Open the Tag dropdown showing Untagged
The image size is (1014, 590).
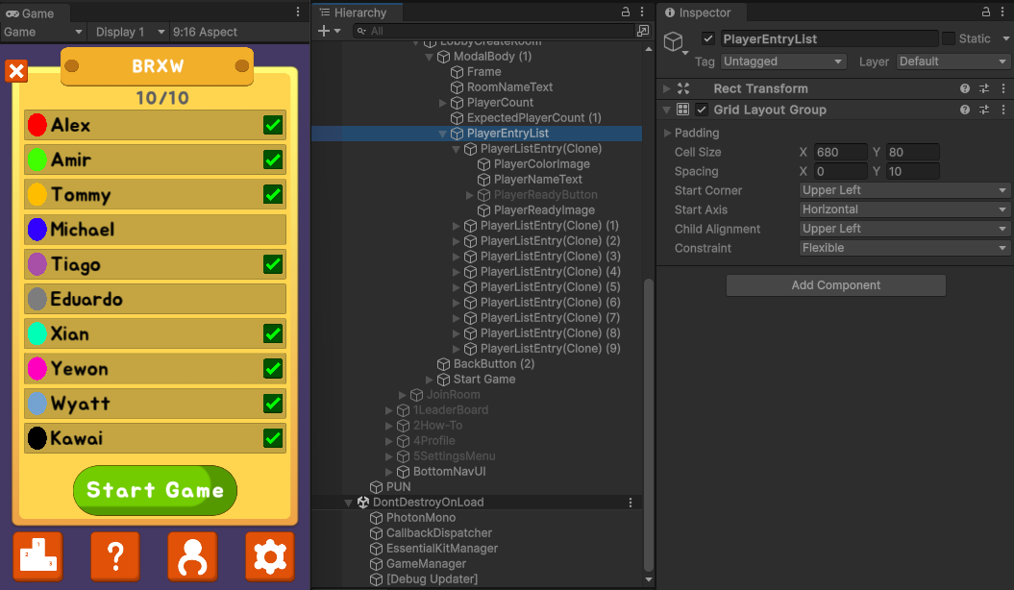point(783,61)
